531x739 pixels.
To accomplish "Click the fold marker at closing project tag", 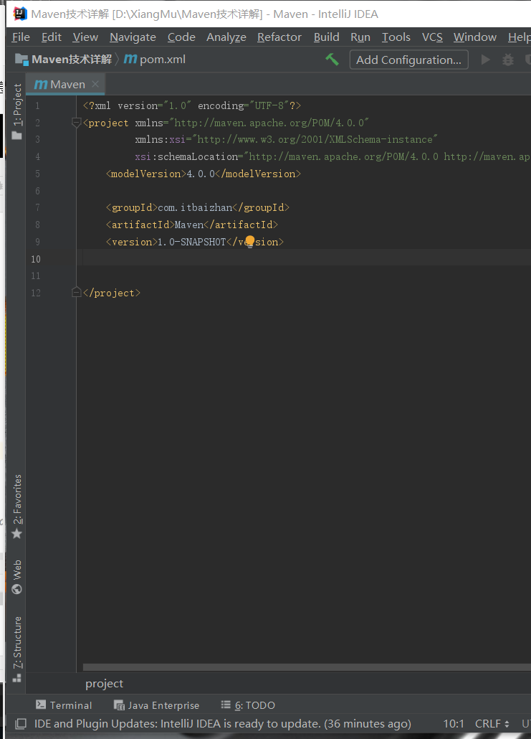I will click(76, 293).
